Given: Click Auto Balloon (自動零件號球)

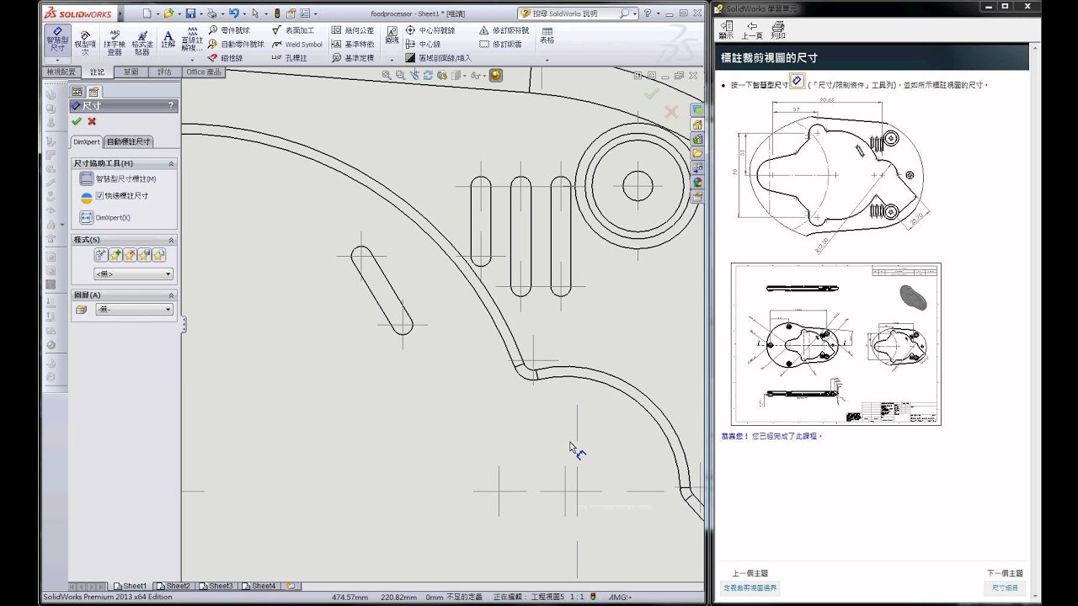Looking at the screenshot, I should point(236,44).
